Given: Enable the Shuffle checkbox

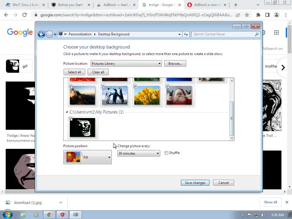Looking at the screenshot, I should tap(166, 153).
